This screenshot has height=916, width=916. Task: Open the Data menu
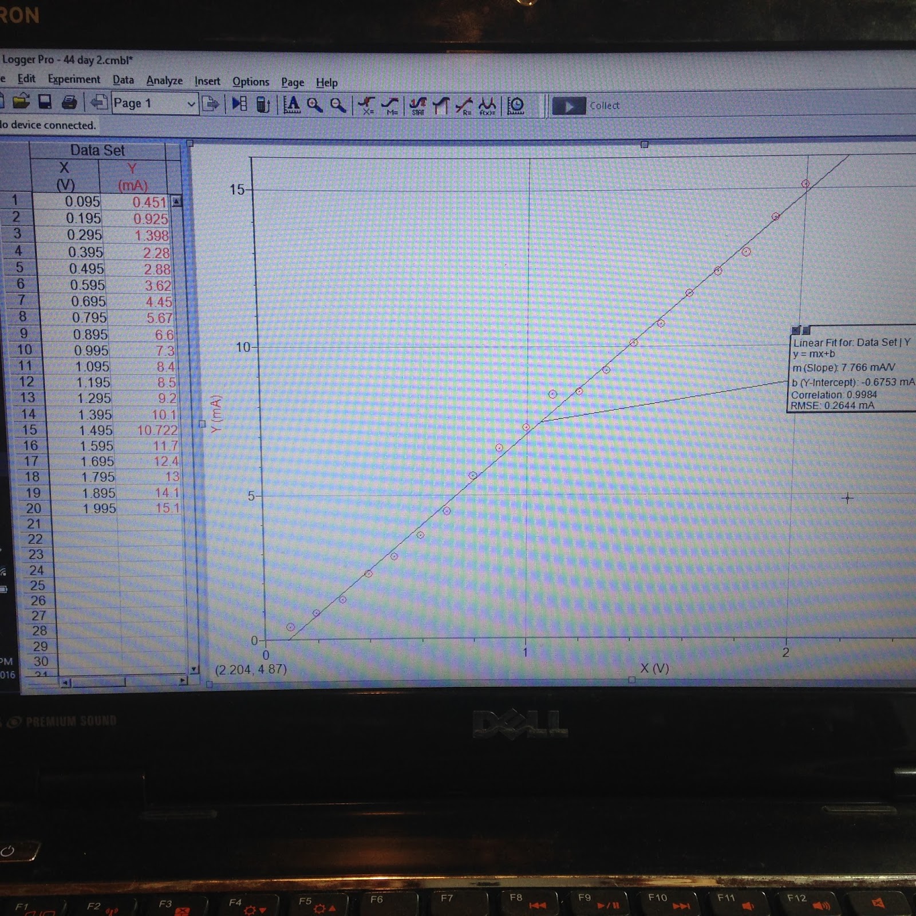point(123,80)
